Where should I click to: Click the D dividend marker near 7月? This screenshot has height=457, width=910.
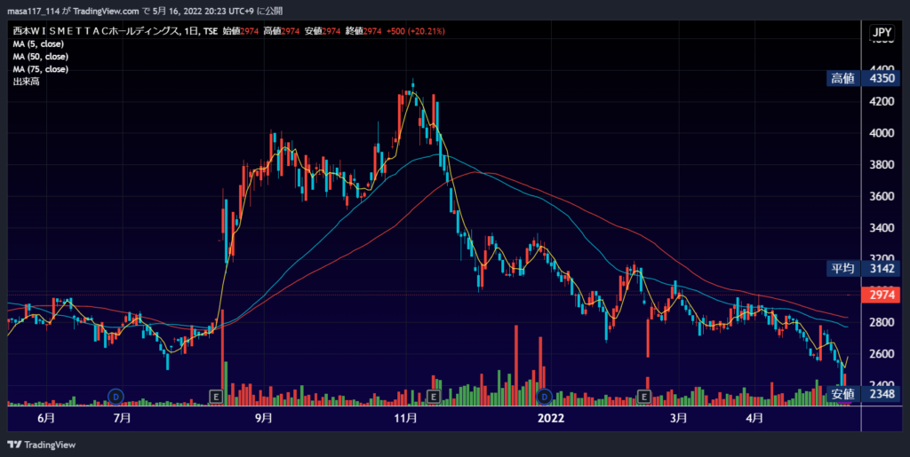coord(116,397)
